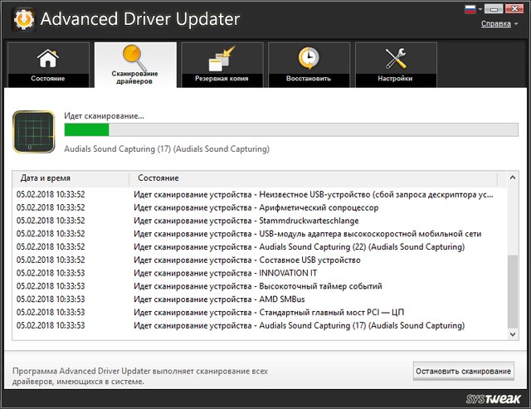Image resolution: width=531 pixels, height=409 pixels.
Task: Click the backup folders arrow icon
Action: click(x=222, y=59)
